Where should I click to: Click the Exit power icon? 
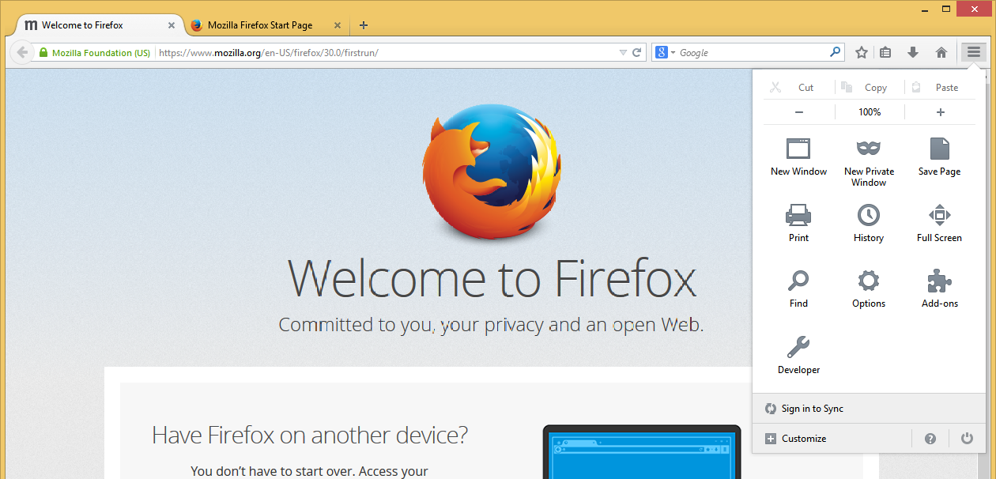[967, 439]
